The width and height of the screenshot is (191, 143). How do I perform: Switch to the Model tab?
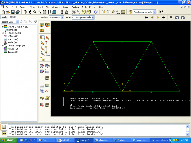[4, 17]
